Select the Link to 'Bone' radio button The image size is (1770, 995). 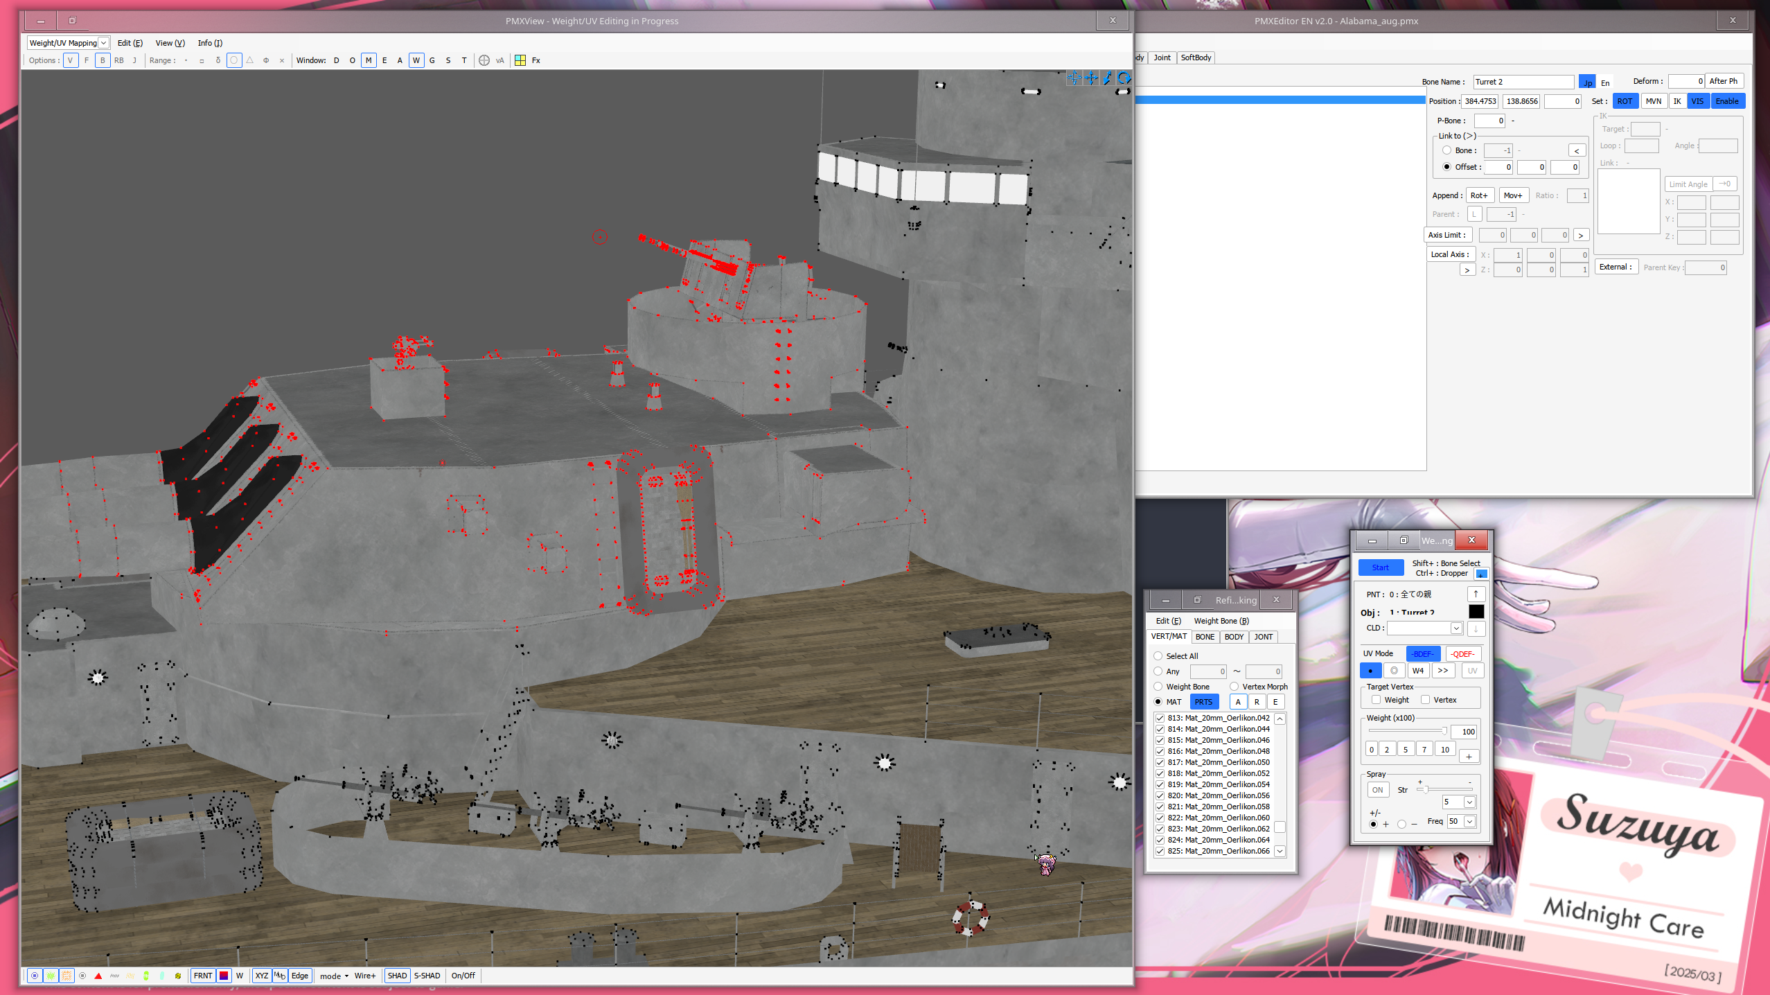(1446, 150)
